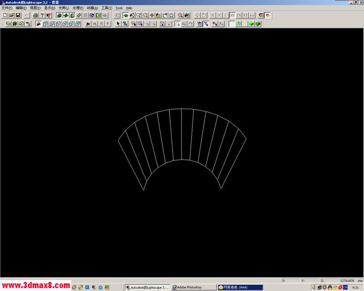The height and width of the screenshot is (291, 364).
Task: Click the volume speaker tray icon
Action: [314, 287]
